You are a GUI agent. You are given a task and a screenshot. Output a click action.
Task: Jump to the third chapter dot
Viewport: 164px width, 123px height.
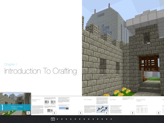click(62, 119)
